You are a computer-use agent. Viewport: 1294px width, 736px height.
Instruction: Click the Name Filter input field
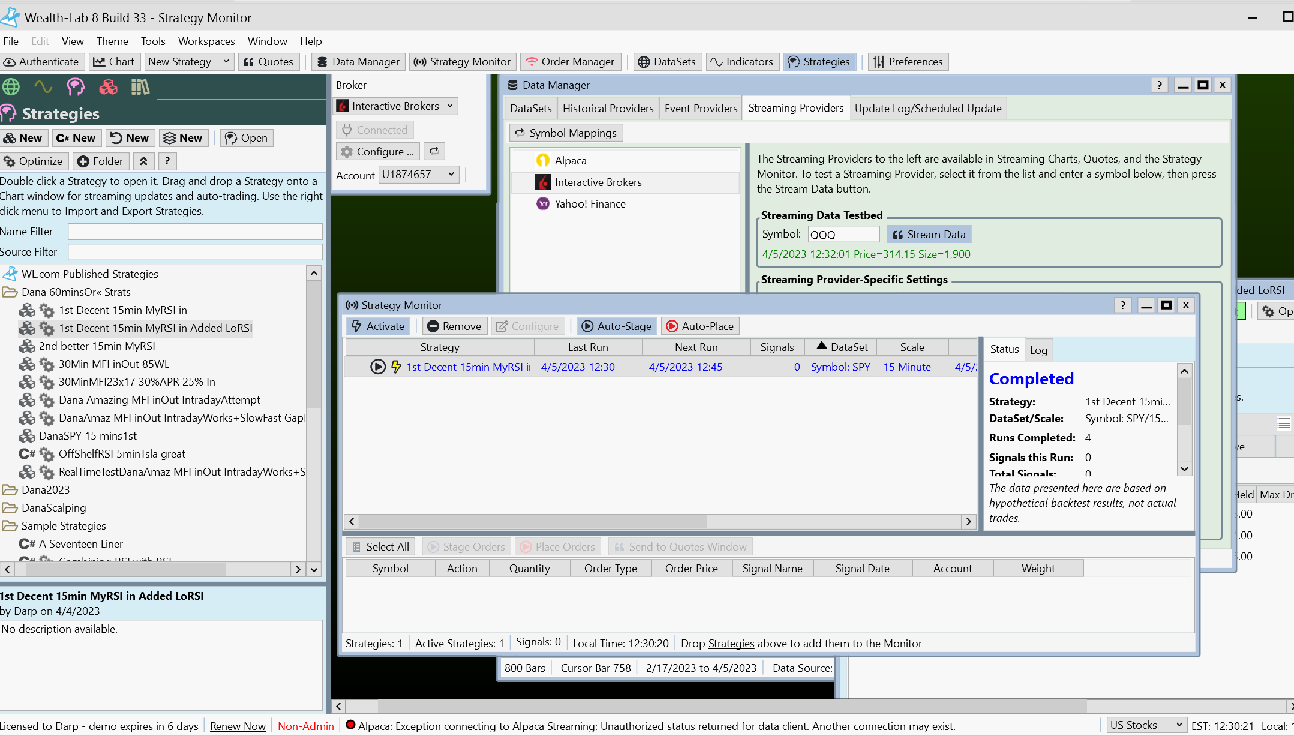[195, 232]
